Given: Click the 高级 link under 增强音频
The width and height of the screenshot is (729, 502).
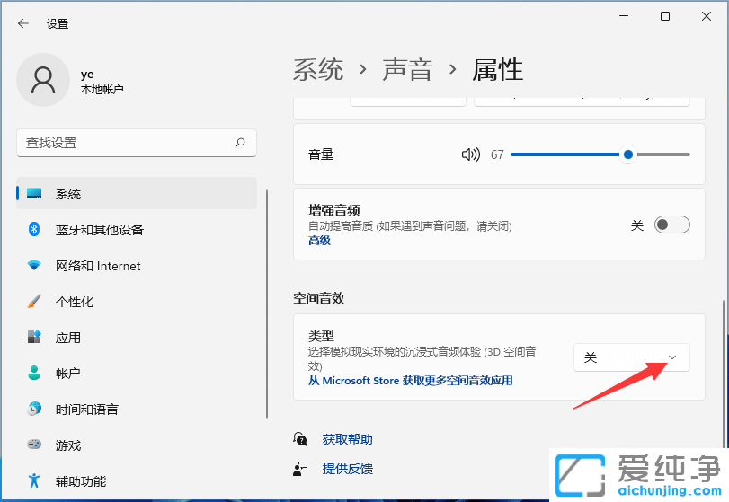Looking at the screenshot, I should pyautogui.click(x=319, y=240).
